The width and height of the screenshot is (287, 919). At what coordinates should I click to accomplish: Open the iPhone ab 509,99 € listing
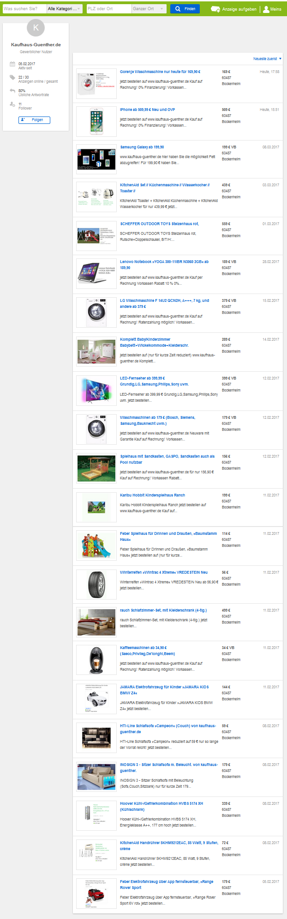click(x=148, y=110)
